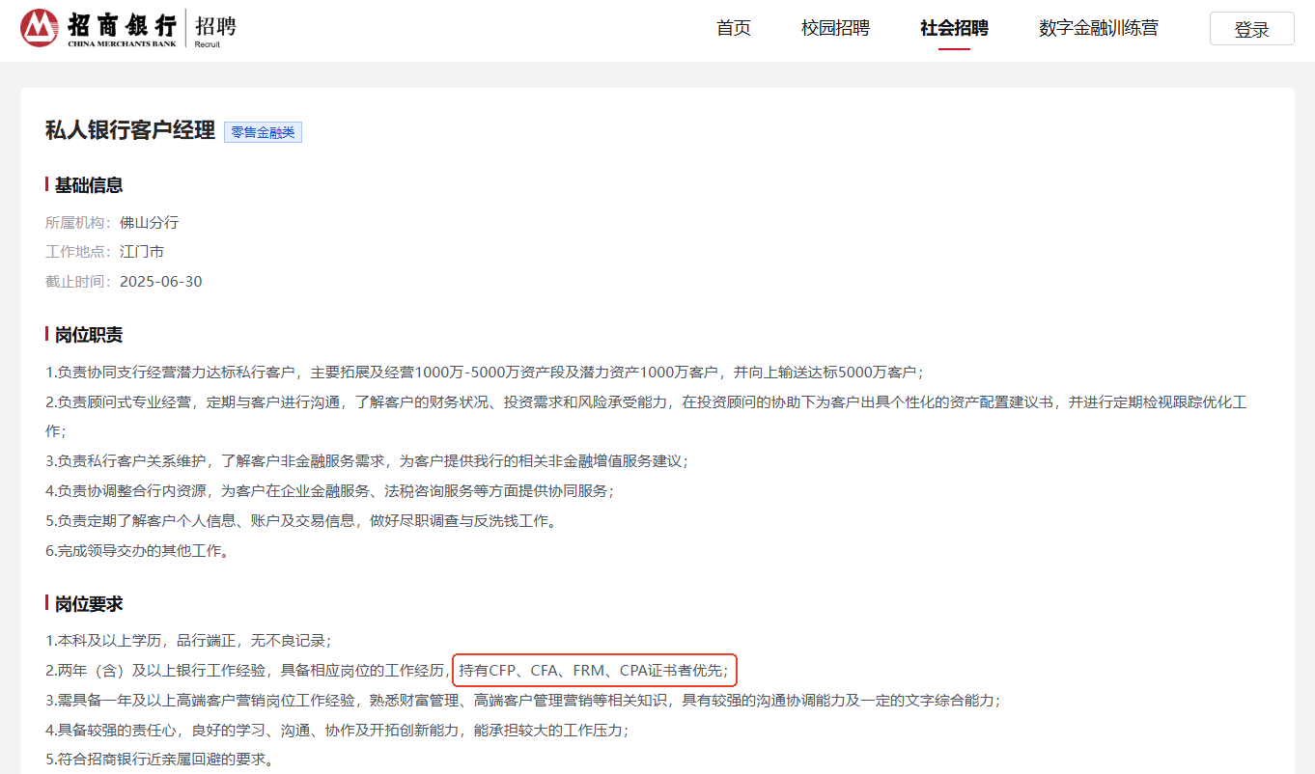Click the deadline date 2025-06-30
Viewport: 1315px width, 774px height.
pyautogui.click(x=161, y=282)
